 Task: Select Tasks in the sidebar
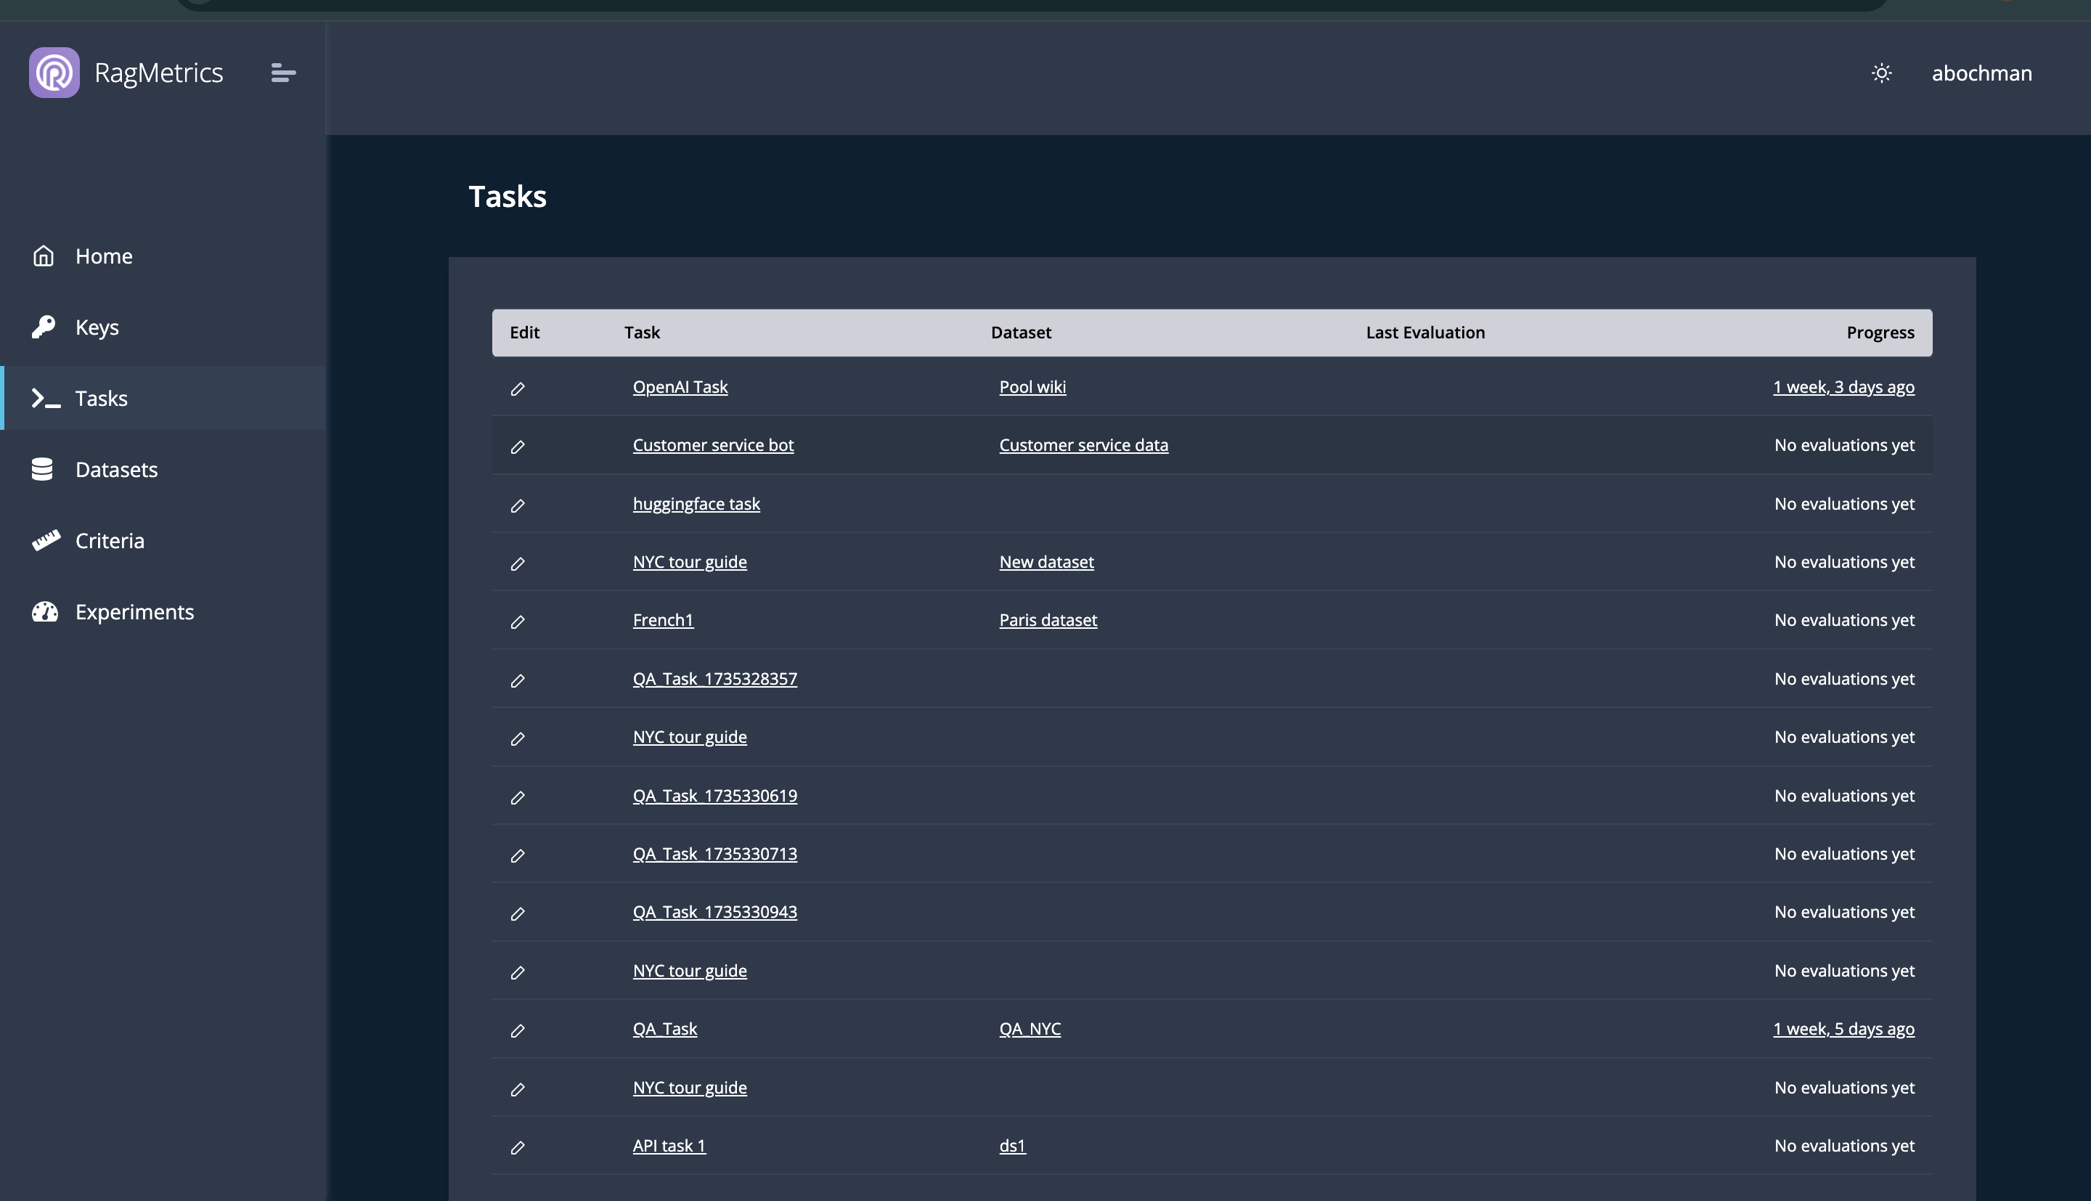click(163, 399)
